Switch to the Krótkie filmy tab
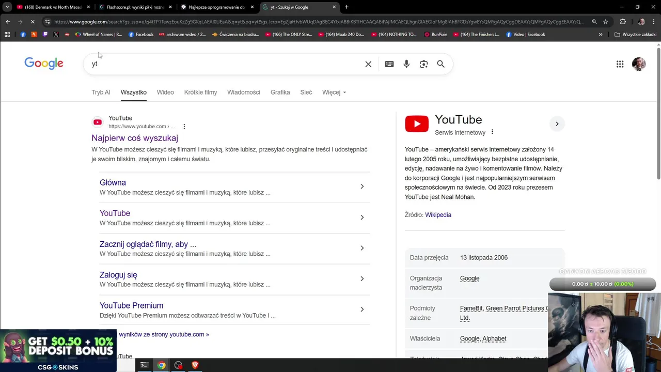The width and height of the screenshot is (661, 372). [200, 92]
